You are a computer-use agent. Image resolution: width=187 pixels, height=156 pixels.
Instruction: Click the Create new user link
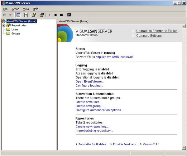pos(88,102)
